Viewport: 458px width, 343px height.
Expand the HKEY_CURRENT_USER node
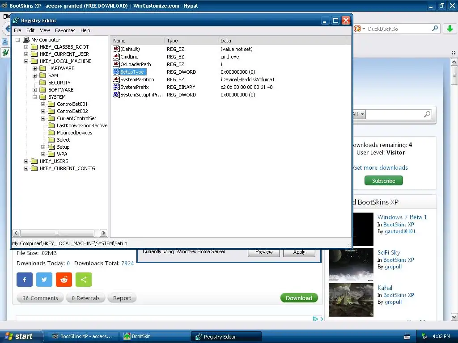click(26, 54)
